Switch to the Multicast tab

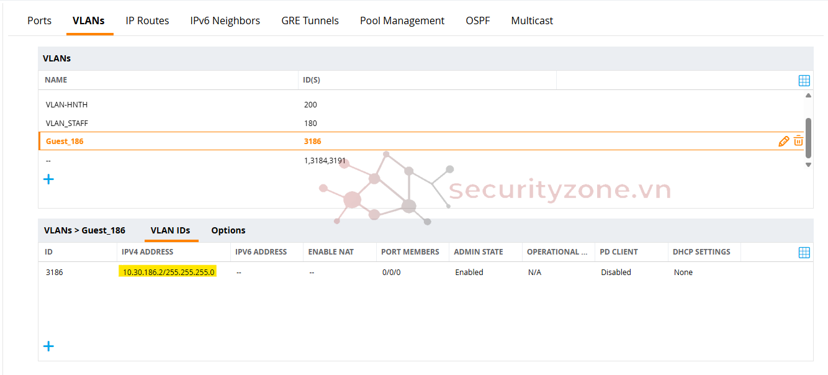click(x=531, y=20)
